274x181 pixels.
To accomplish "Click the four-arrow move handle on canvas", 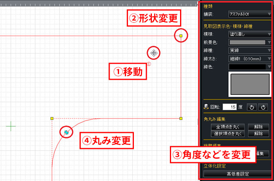I will tap(153, 53).
